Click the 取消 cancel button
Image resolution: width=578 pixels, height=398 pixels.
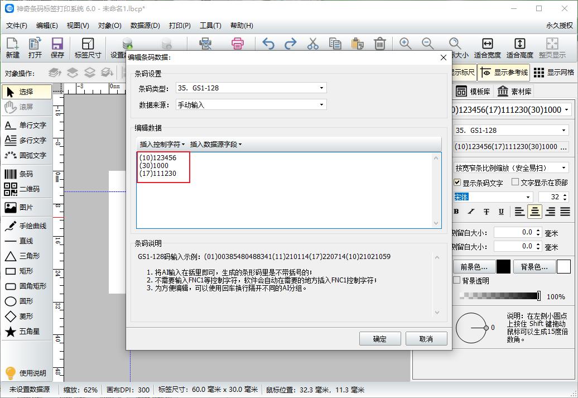[427, 338]
